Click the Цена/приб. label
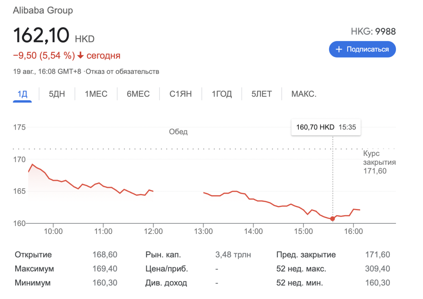 point(167,269)
